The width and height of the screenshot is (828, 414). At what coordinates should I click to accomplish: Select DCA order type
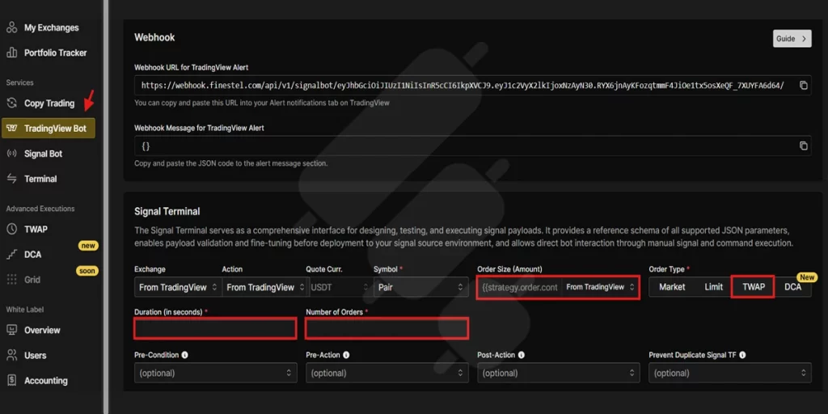(x=792, y=287)
